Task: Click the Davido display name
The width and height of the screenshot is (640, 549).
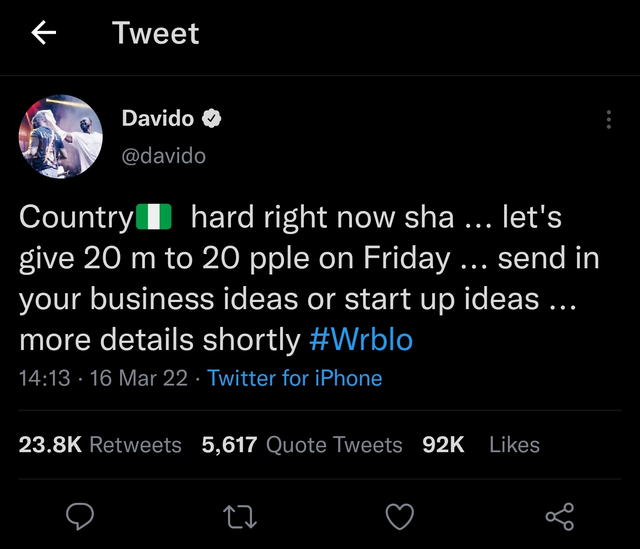Action: pyautogui.click(x=158, y=118)
